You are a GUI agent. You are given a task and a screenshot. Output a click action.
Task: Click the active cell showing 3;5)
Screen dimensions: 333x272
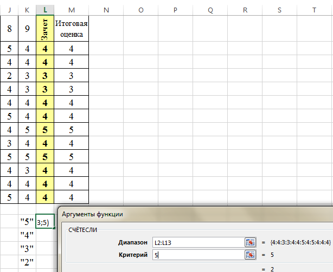pos(44,222)
